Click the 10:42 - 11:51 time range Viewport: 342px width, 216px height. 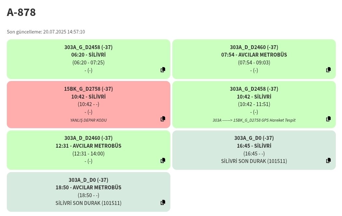point(254,104)
